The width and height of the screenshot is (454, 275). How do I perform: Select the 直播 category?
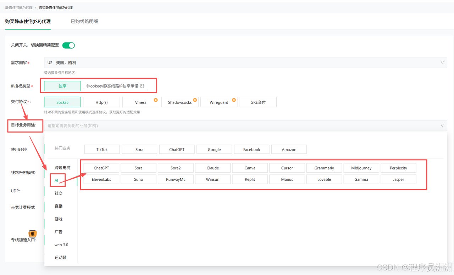pos(59,206)
